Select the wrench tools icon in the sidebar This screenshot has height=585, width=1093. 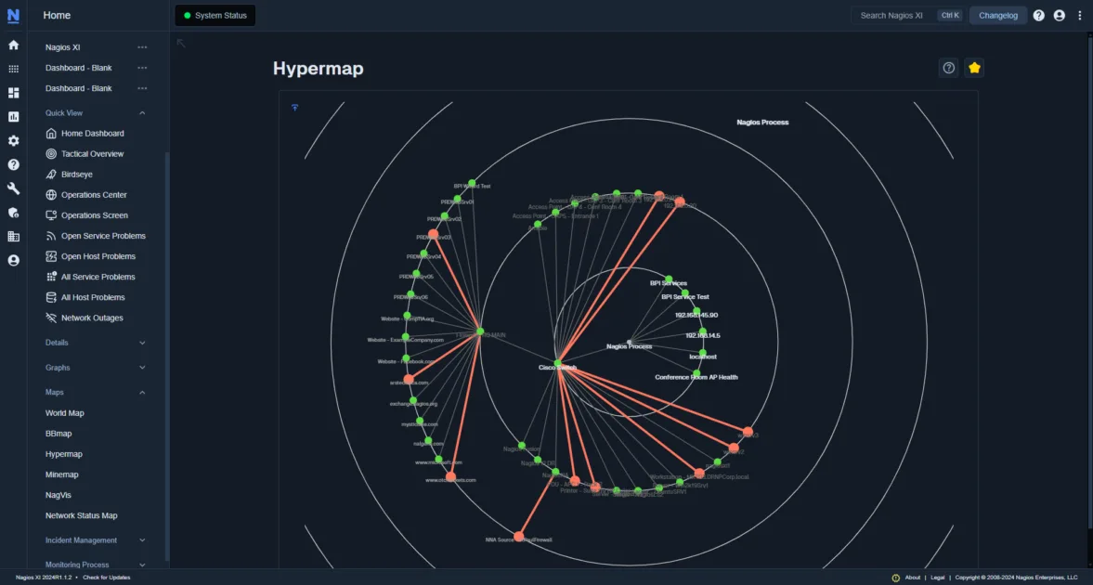point(12,188)
